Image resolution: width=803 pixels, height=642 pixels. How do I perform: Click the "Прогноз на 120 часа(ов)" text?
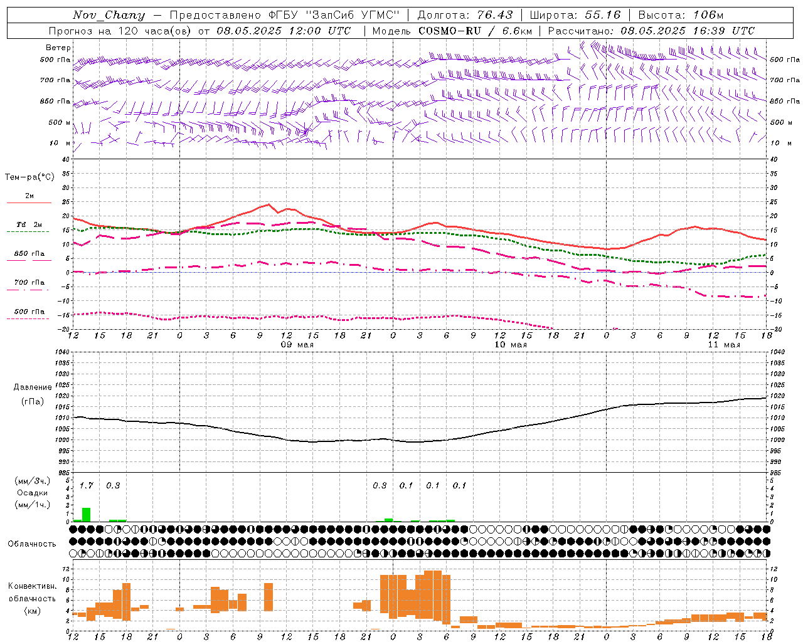click(120, 31)
